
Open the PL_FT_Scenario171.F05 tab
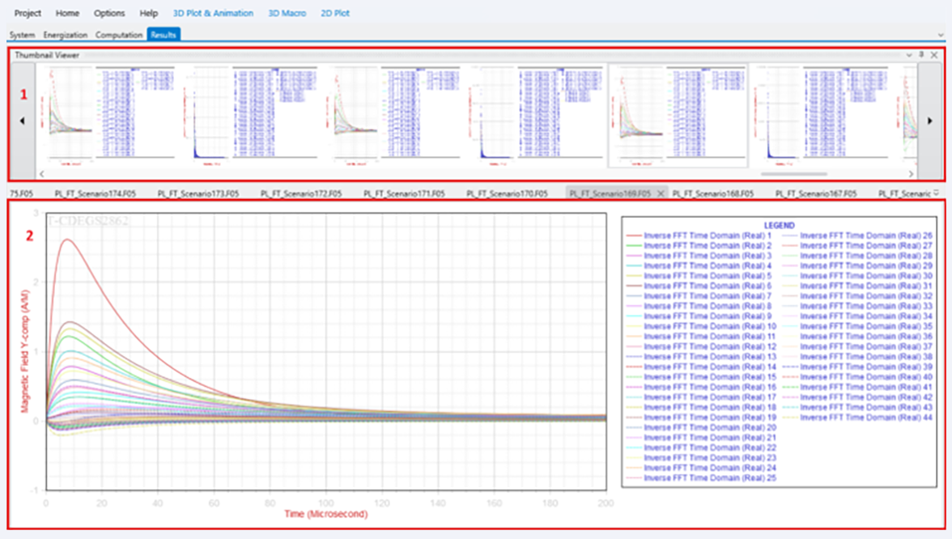pos(404,193)
